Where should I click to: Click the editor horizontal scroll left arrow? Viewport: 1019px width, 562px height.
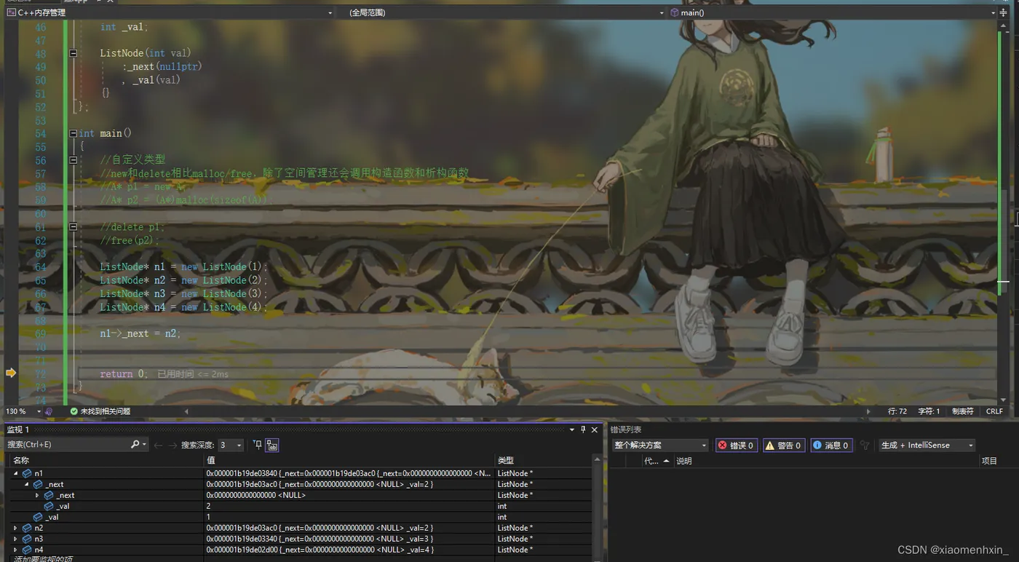pos(186,411)
